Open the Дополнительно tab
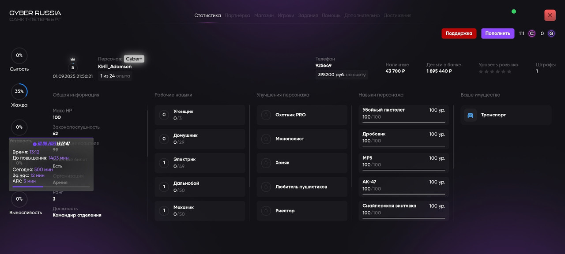This screenshot has width=565, height=254. click(362, 15)
